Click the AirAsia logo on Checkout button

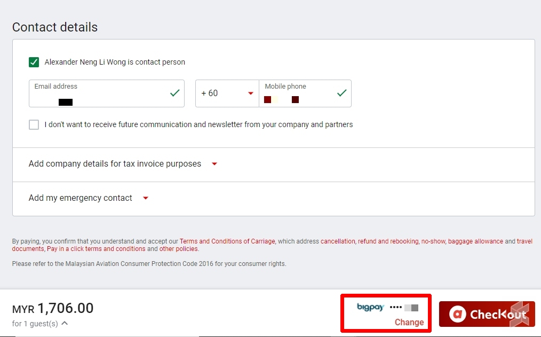pos(457,314)
